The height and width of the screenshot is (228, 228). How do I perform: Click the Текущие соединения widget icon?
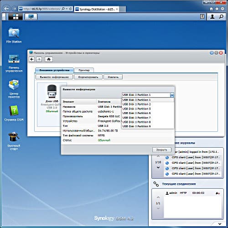[x=156, y=184]
